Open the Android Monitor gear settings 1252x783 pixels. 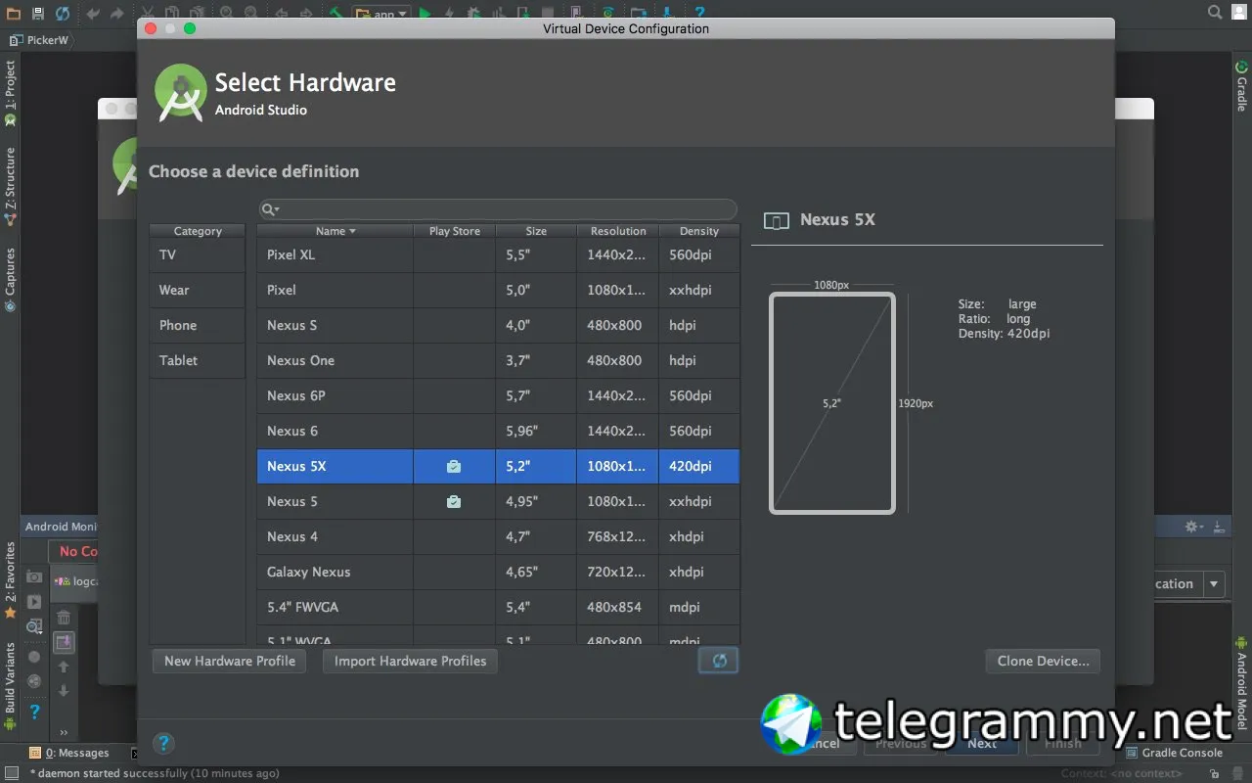[1193, 527]
